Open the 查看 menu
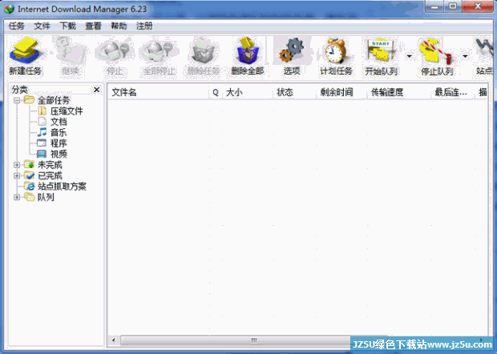Image resolution: width=497 pixels, height=354 pixels. pyautogui.click(x=93, y=26)
